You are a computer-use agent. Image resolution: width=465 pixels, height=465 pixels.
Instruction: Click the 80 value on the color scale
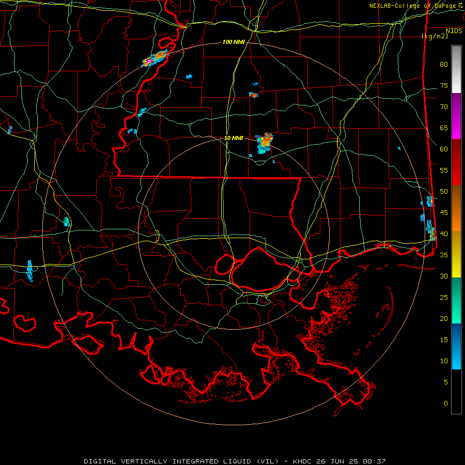click(x=444, y=65)
